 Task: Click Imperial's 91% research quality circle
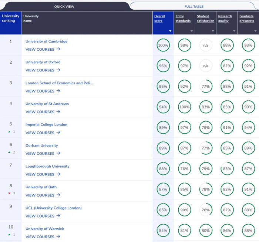[227, 128]
